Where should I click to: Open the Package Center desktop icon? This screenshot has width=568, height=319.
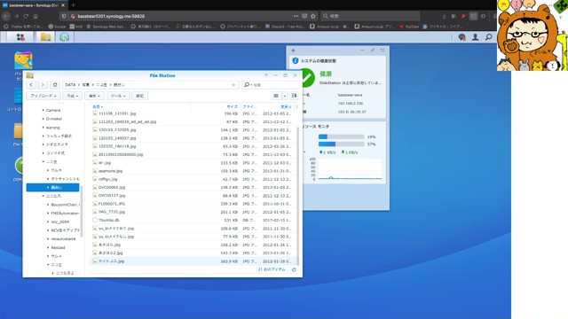coord(23,60)
